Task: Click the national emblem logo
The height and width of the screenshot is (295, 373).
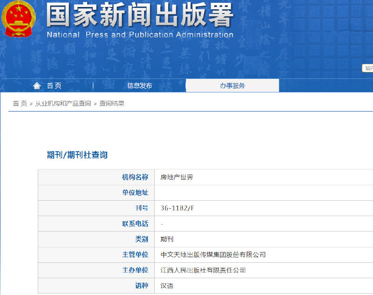Action: click(x=18, y=19)
